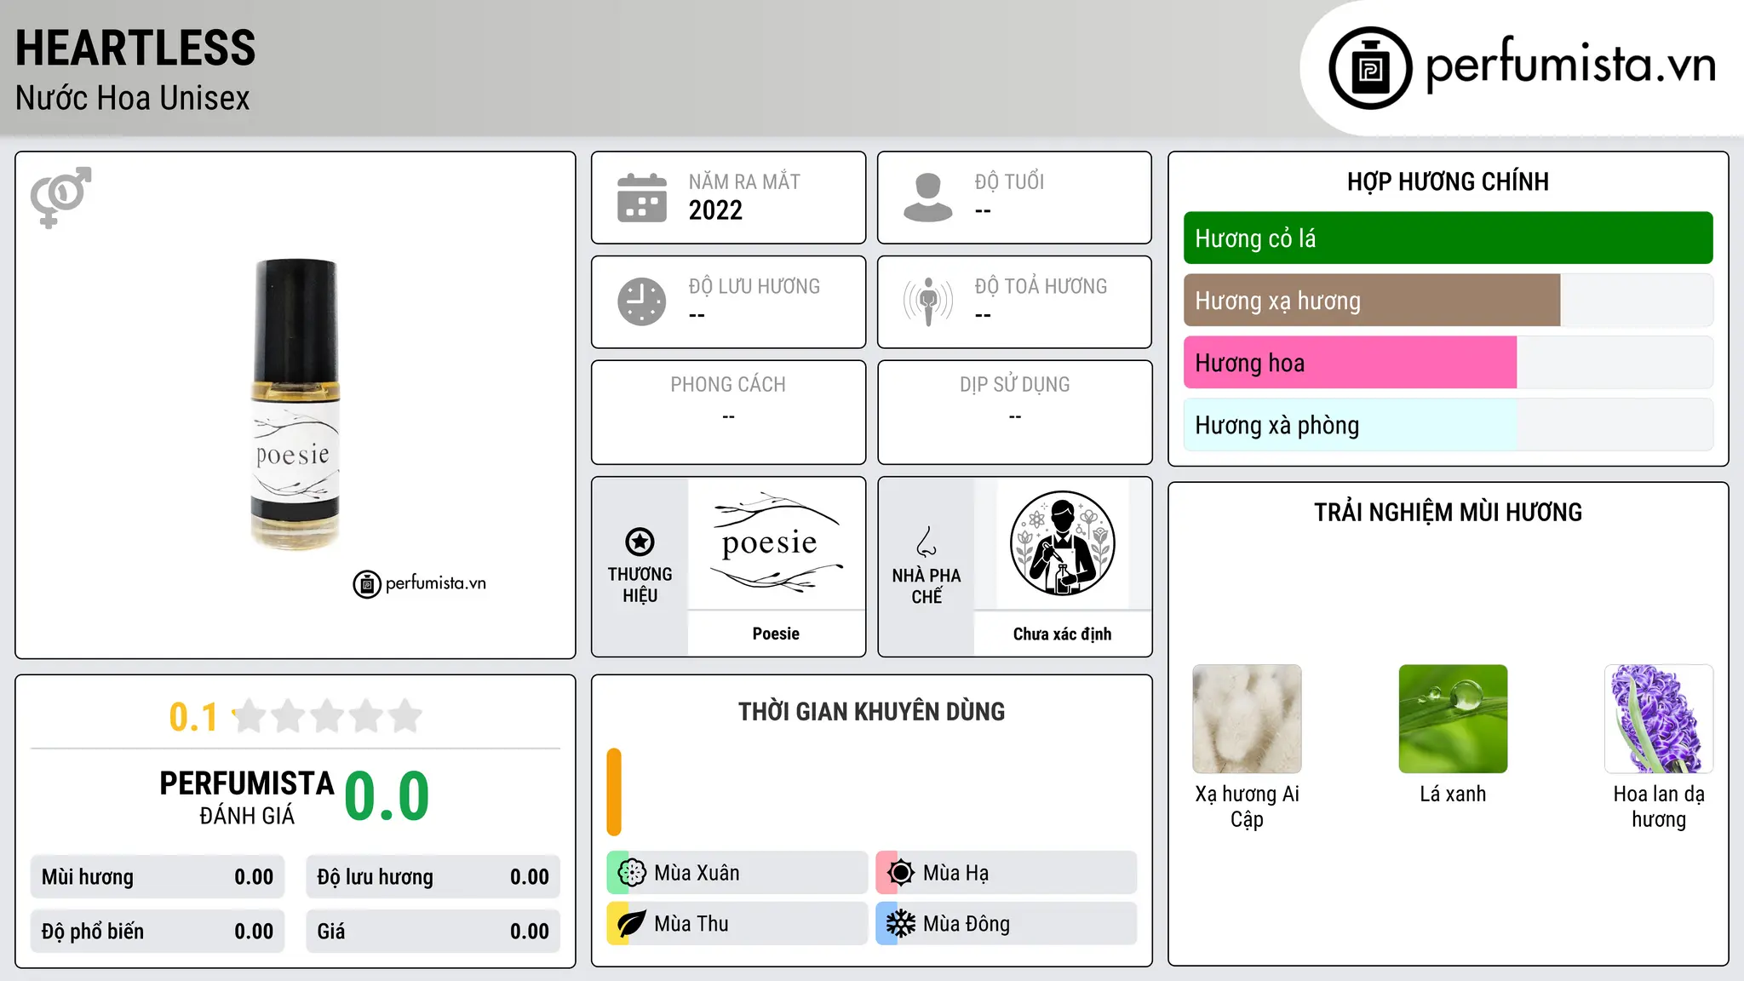Click the clock icon for longevity
The width and height of the screenshot is (1744, 981).
coord(642,301)
